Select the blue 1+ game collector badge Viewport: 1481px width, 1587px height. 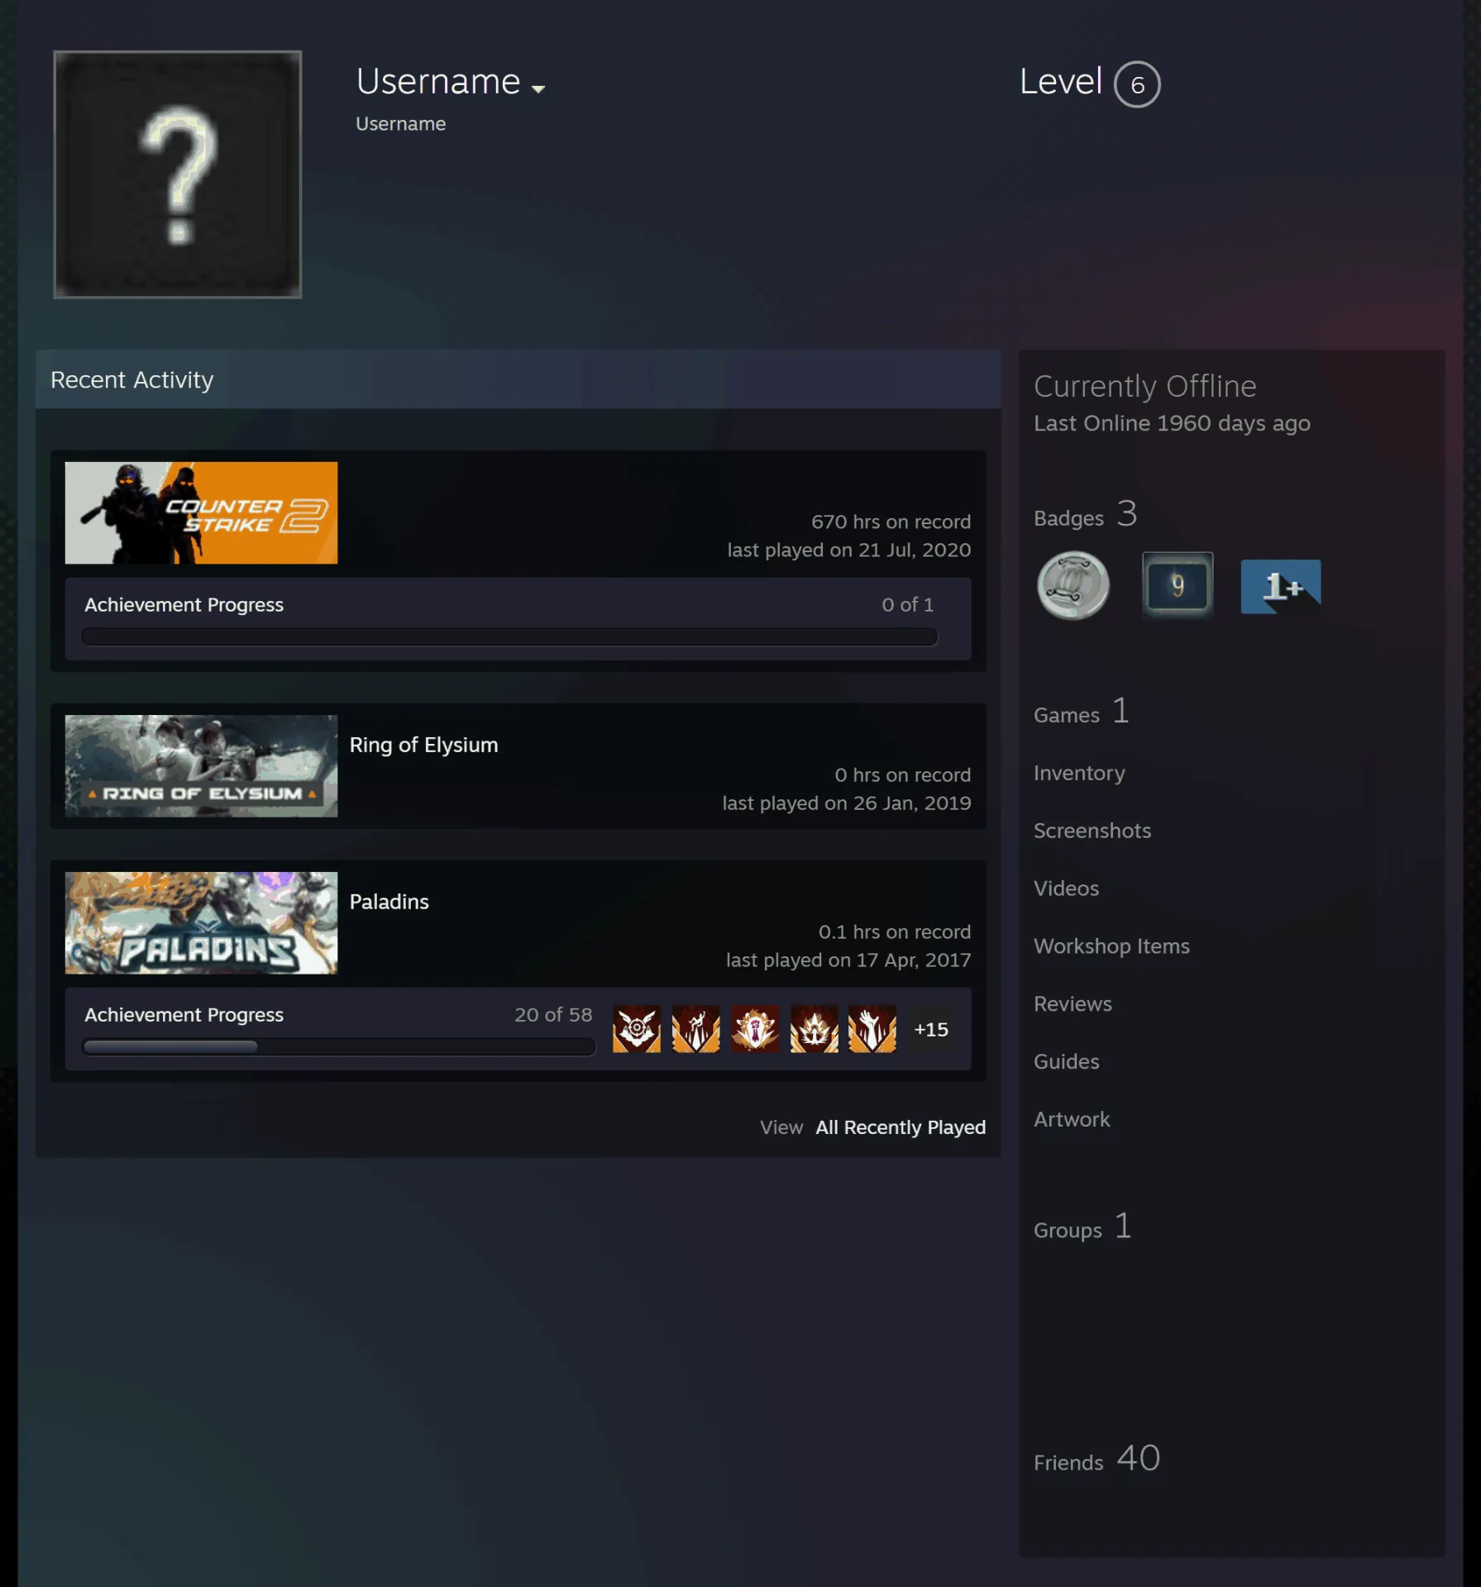point(1280,586)
